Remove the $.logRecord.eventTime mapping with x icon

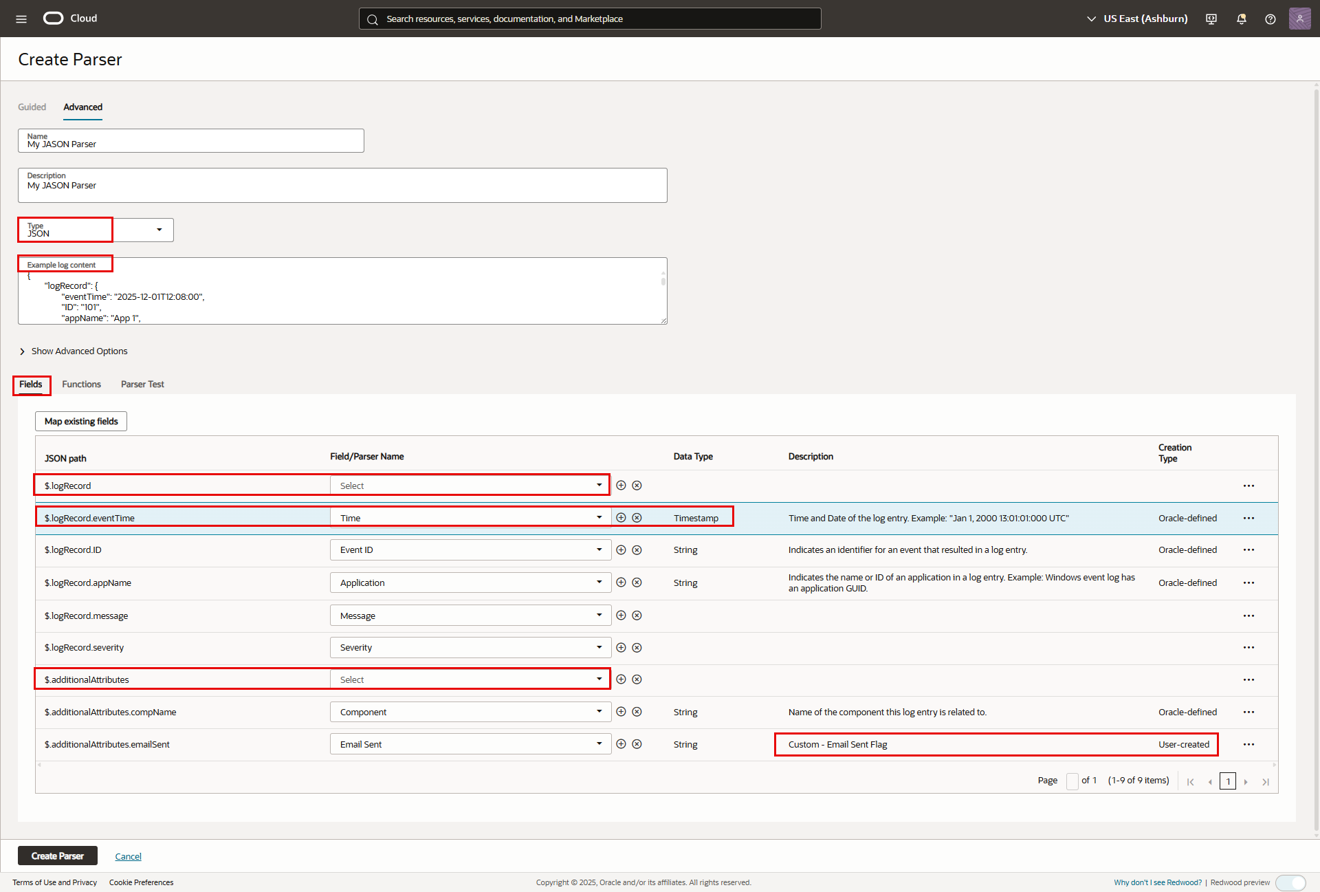point(637,517)
